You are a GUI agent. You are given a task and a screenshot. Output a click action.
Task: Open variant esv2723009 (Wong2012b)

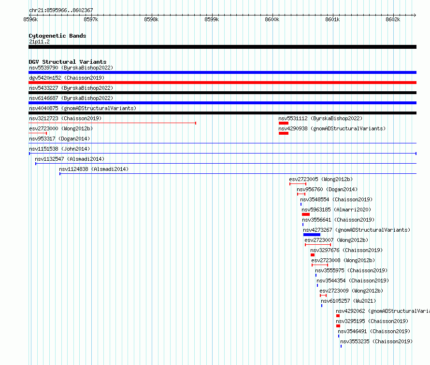point(351,291)
